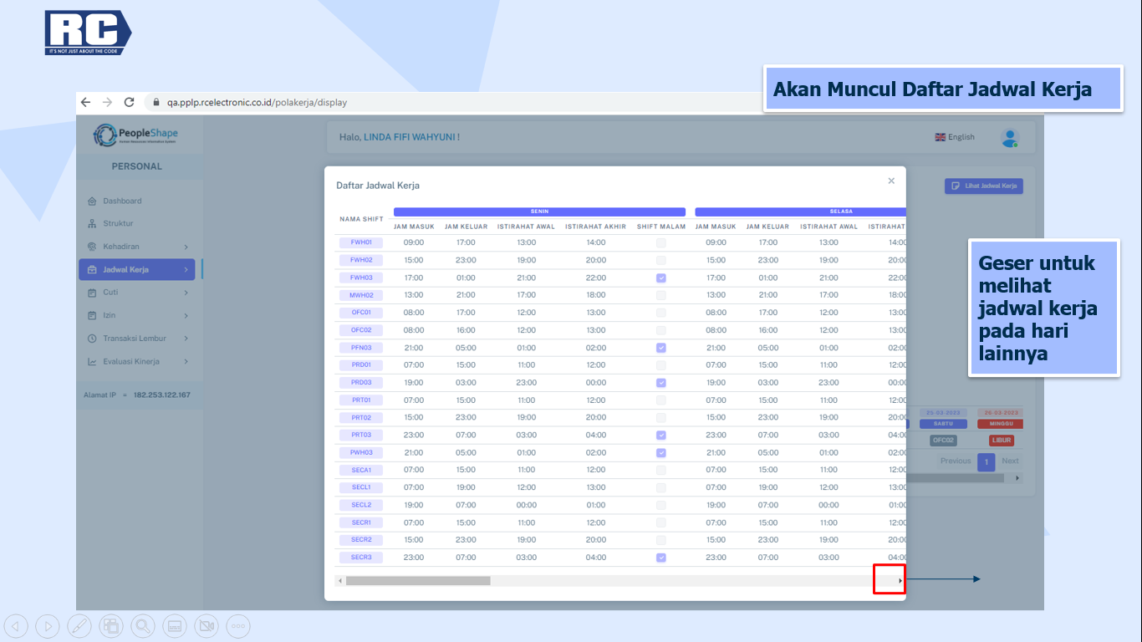The height and width of the screenshot is (642, 1142).
Task: Click the right arrow of the table's horizontal scrollbar
Action: pyautogui.click(x=900, y=580)
